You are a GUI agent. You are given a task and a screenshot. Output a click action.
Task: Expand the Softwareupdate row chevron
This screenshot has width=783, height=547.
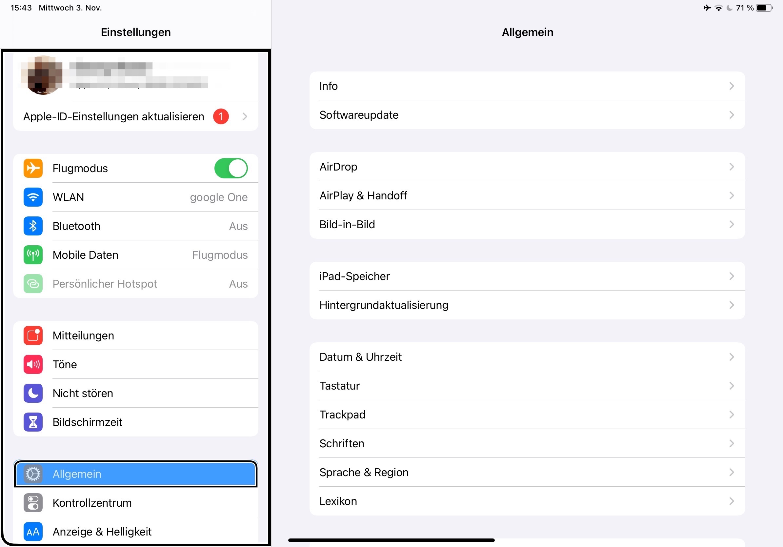731,115
